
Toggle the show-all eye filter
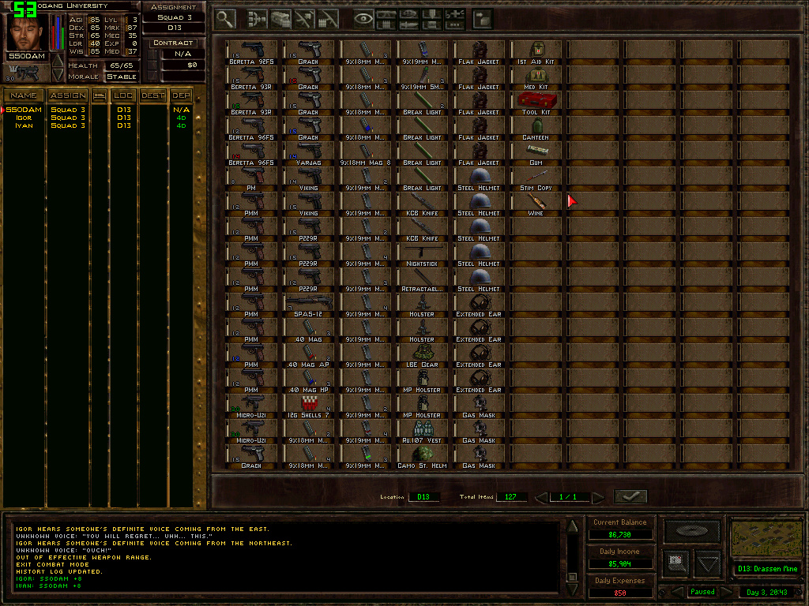[363, 17]
